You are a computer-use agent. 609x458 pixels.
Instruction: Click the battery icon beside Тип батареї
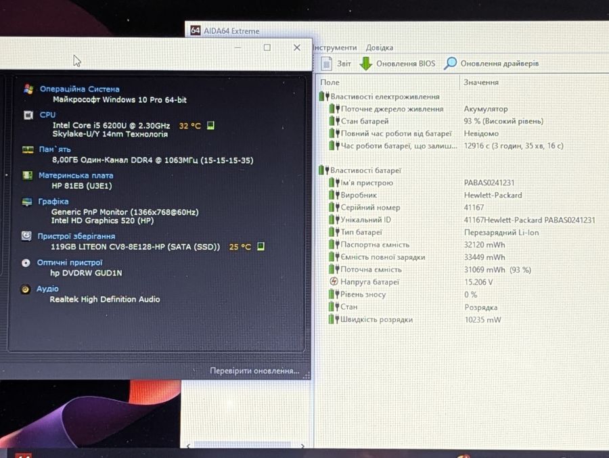[x=334, y=232]
